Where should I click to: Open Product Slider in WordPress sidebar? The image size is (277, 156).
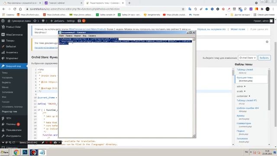[13, 27]
